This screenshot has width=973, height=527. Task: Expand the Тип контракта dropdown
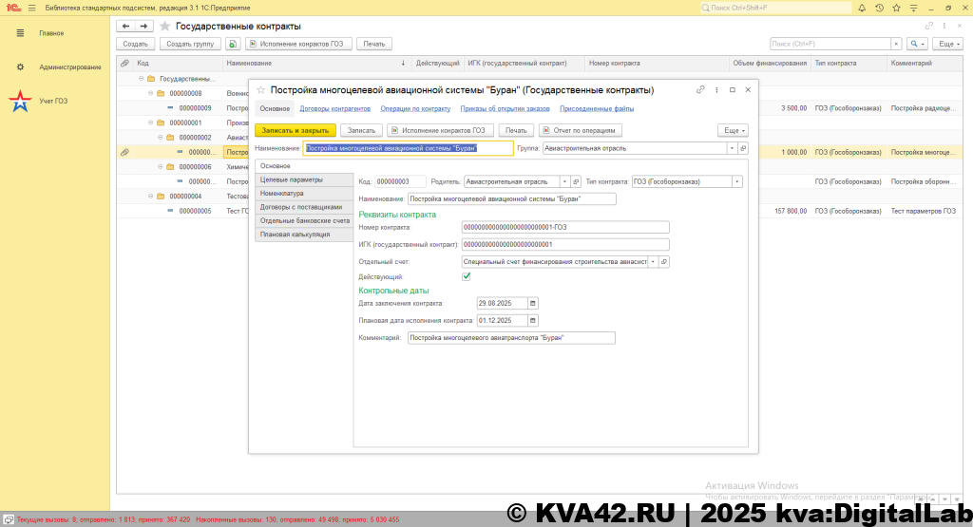[736, 181]
